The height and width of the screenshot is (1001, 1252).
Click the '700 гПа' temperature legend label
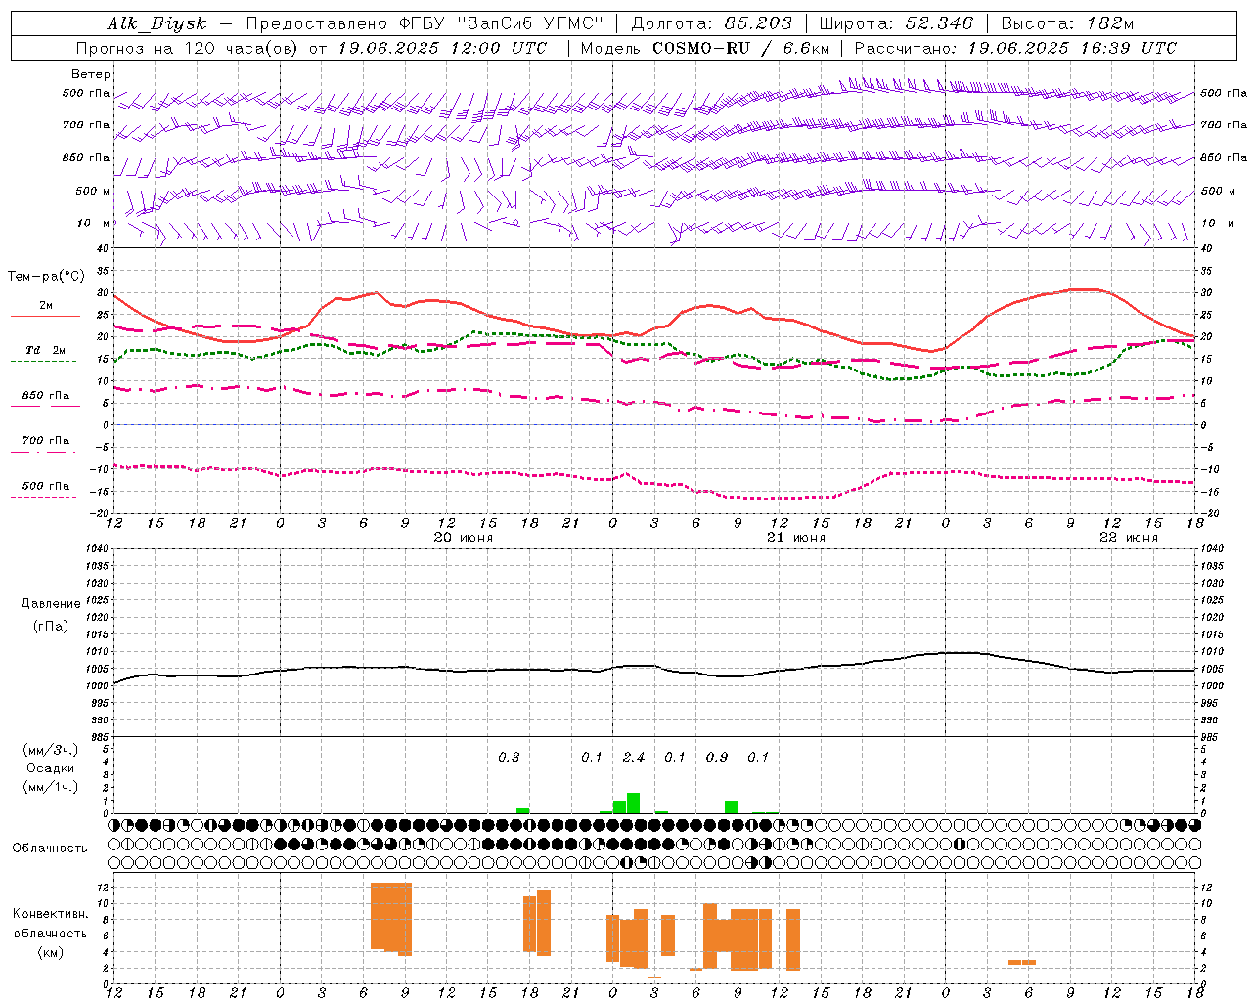tap(46, 441)
